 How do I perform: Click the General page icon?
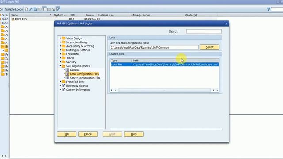coord(67,70)
